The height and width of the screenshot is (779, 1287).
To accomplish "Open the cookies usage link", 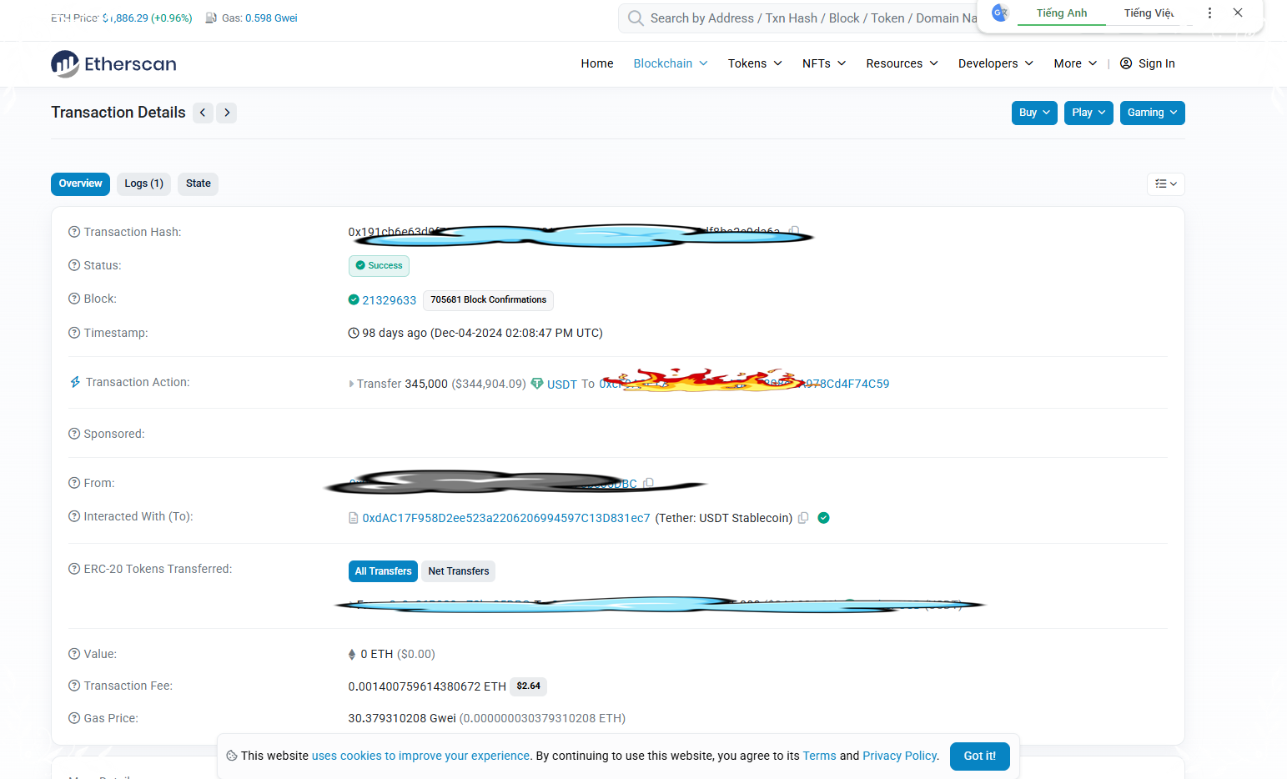I will click(x=420, y=756).
